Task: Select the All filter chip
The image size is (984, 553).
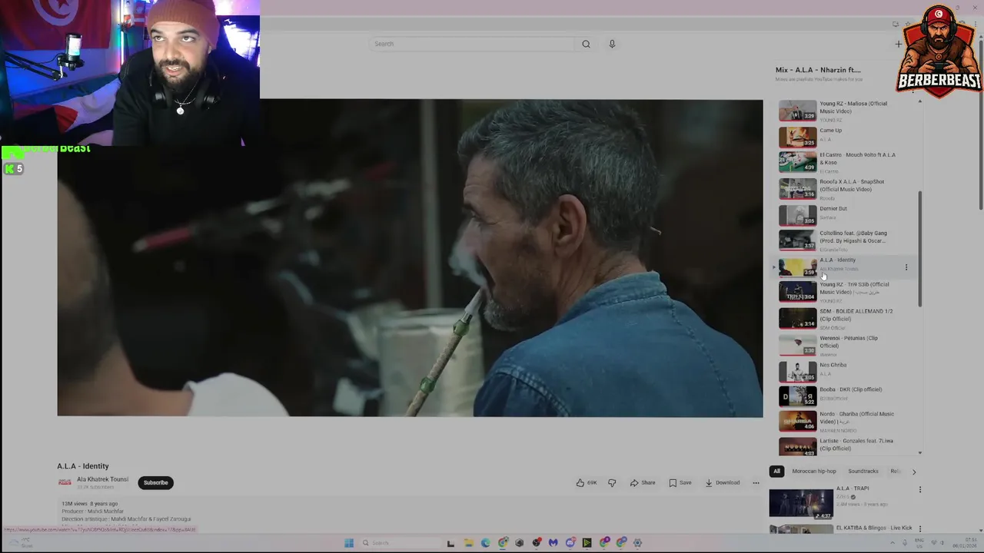Action: pos(776,472)
